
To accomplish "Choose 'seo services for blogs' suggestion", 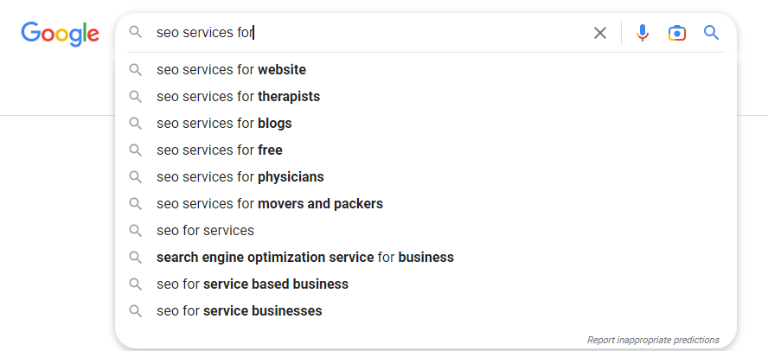I will pyautogui.click(x=224, y=124).
